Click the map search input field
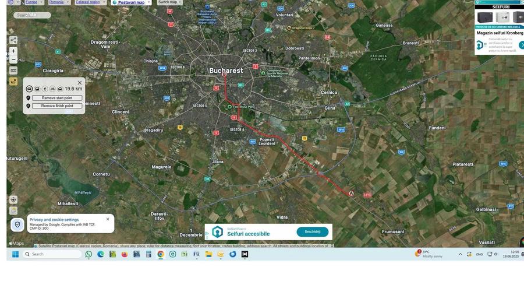This screenshot has height=295, width=524. pyautogui.click(x=32, y=15)
